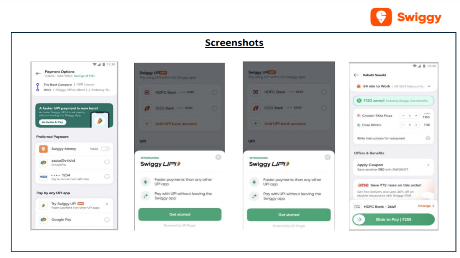Increase the Chicken Tikka Pizza quantity
Viewport: 460px width, 258px height.
(416, 115)
